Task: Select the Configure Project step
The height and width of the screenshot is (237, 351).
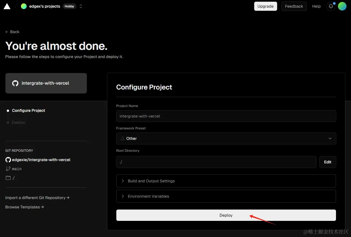Action: [x=29, y=110]
